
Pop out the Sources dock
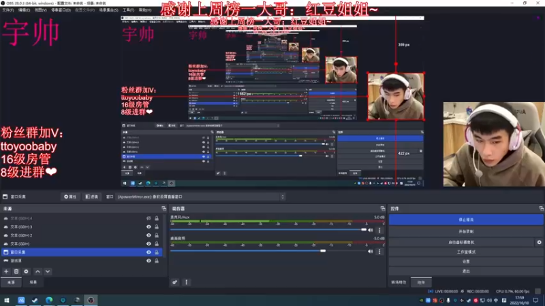point(163,209)
